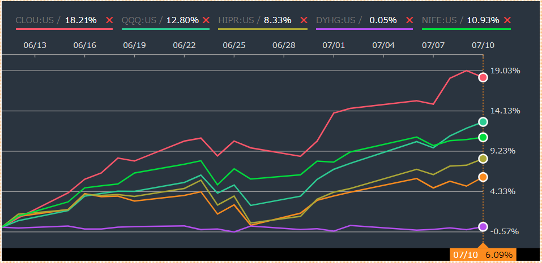Viewport: 542px width, 263px height.
Task: Select the HIPR:US ticker label
Action: (236, 20)
